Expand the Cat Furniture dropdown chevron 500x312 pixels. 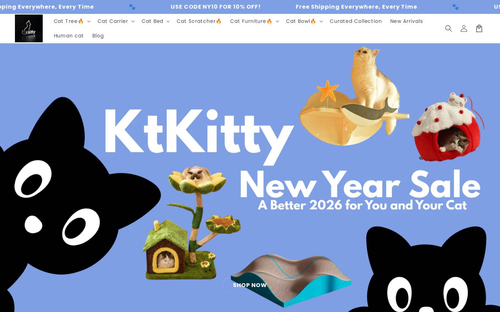pos(277,21)
